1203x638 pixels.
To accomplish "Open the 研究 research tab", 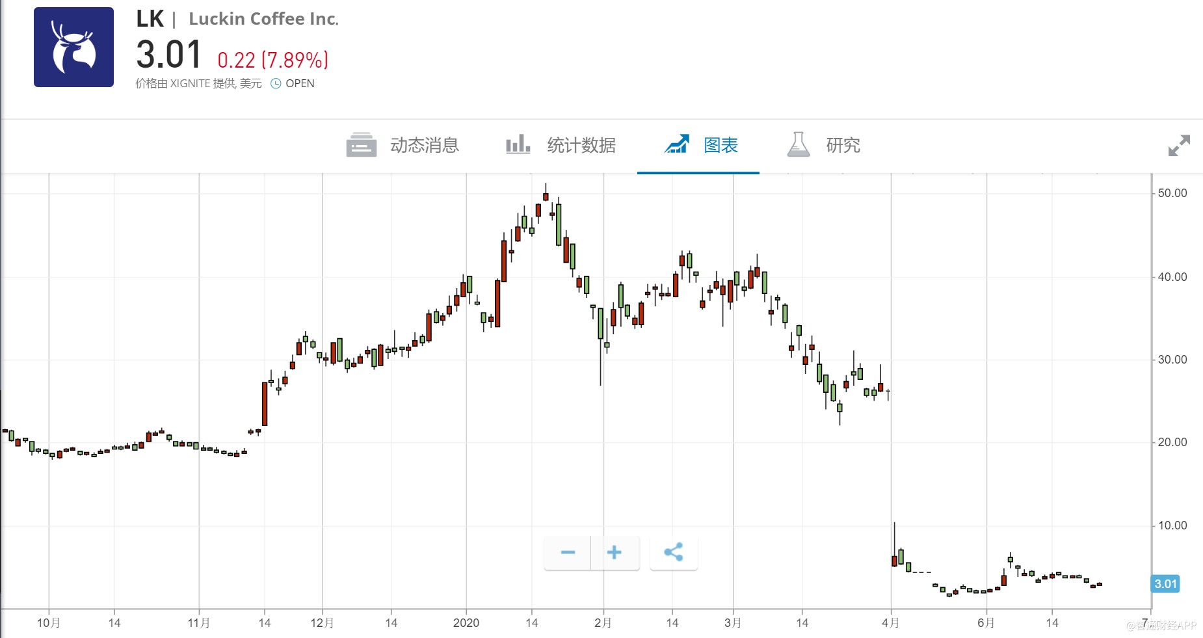I will click(x=843, y=145).
